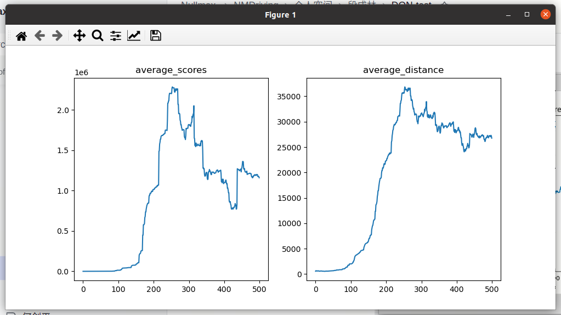Select the Zoom to rectangle tool
This screenshot has height=315, width=561.
97,36
